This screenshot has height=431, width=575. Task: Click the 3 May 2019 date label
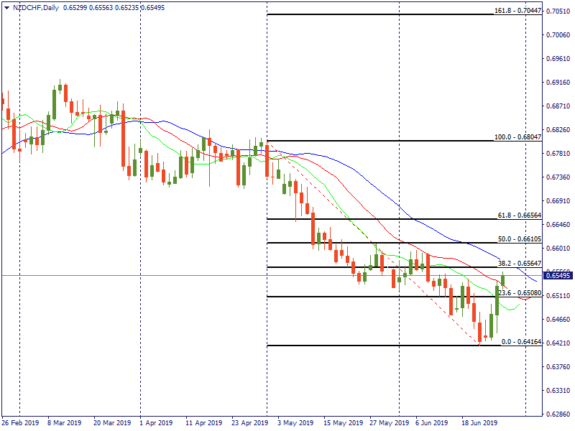pyautogui.click(x=295, y=423)
